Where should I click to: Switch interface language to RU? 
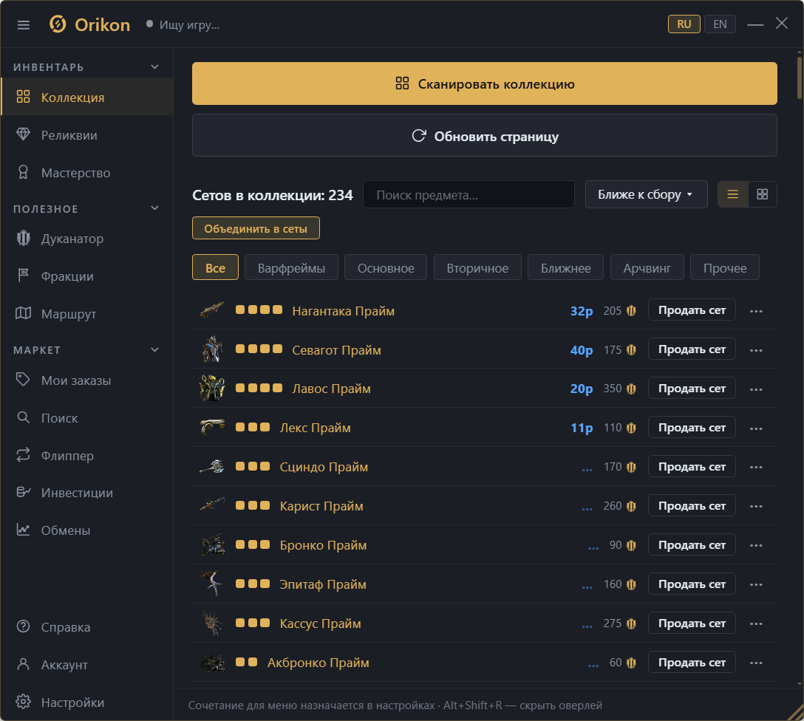(684, 24)
